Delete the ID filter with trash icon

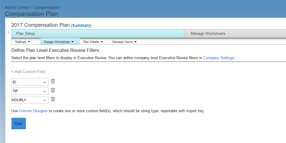point(53,81)
